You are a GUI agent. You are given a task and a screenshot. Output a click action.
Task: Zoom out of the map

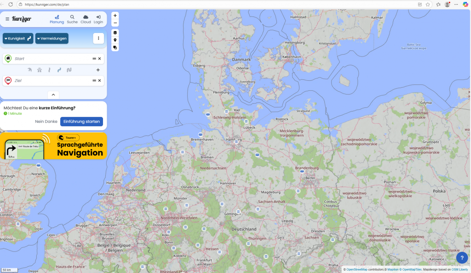pos(115,23)
